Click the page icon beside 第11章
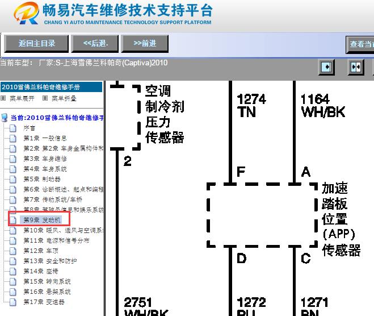374x316 pixels. click(13, 240)
